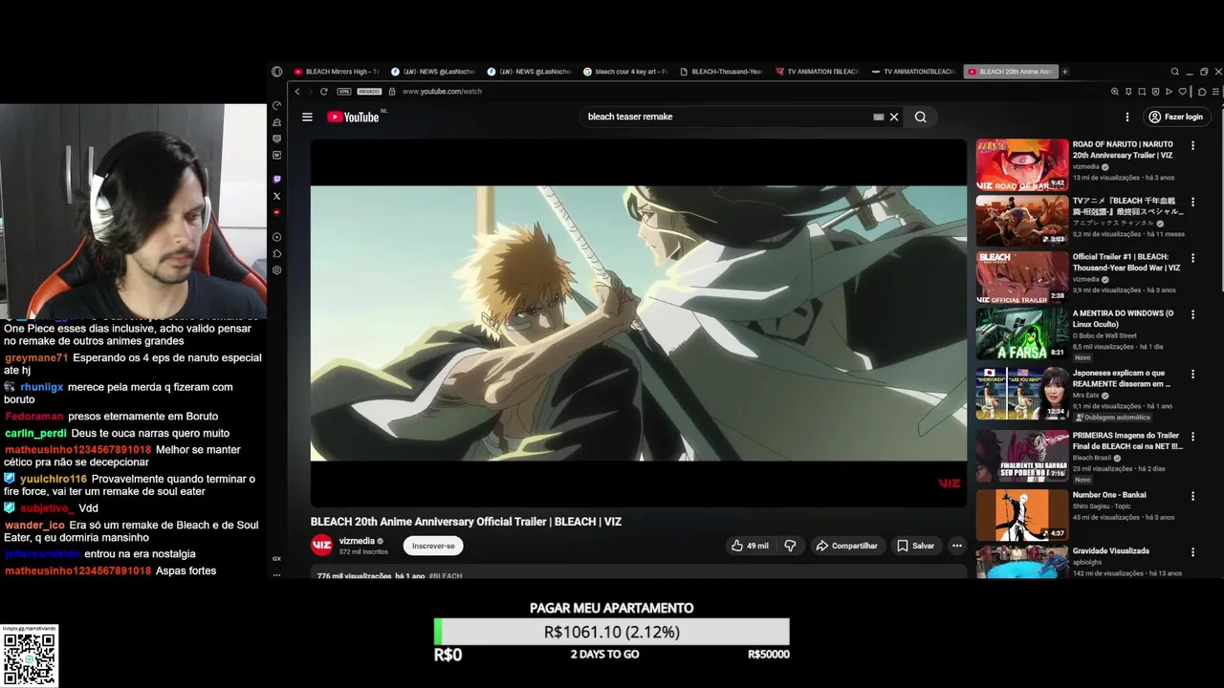
Task: Open options menu for Japoneses explicam video
Action: pyautogui.click(x=1192, y=375)
